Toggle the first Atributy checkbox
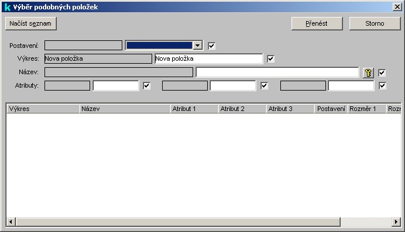The height and width of the screenshot is (232, 405). 146,85
